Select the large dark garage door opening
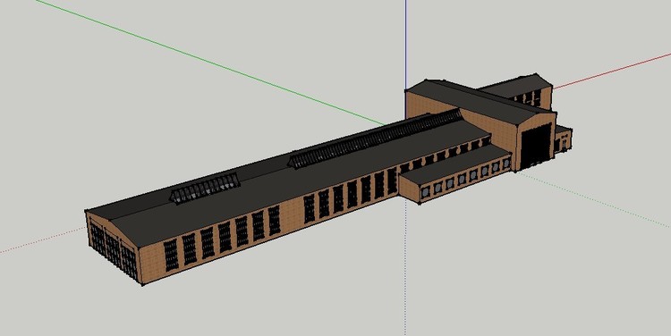 point(536,146)
